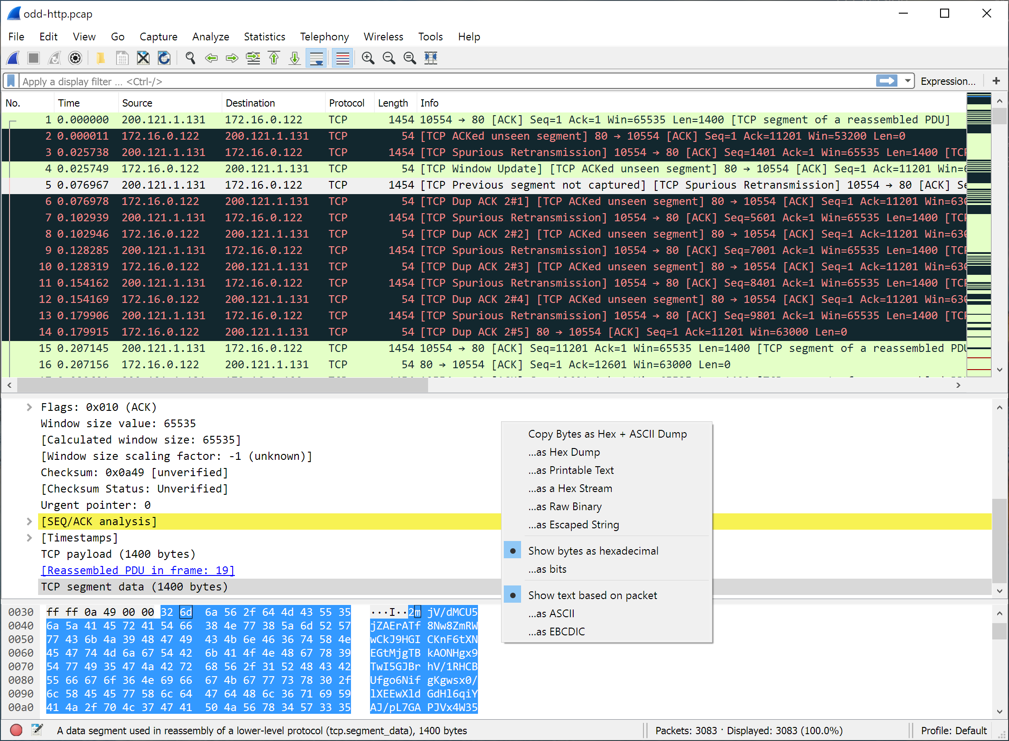The image size is (1009, 741).
Task: Open the Telephony menu
Action: [x=324, y=37]
